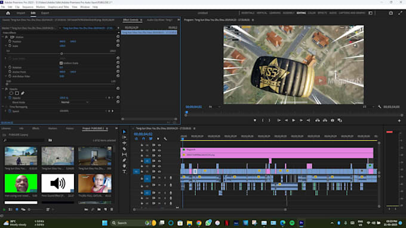Open Comparison View in Program monitor

[x=340, y=120]
